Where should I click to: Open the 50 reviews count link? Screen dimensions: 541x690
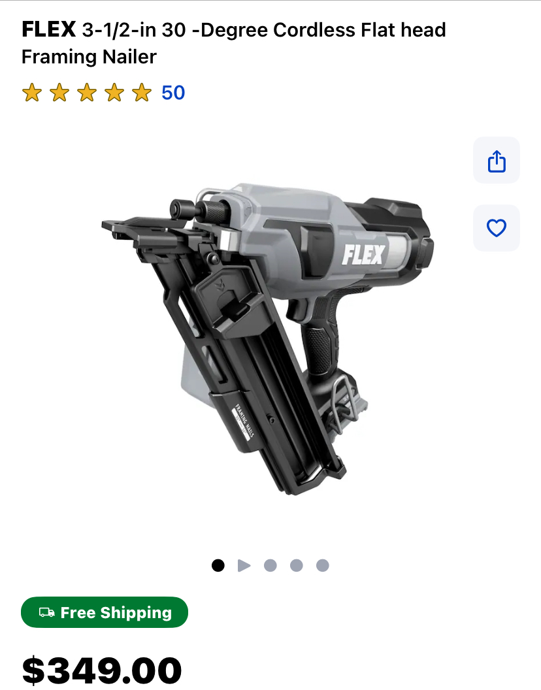(173, 93)
